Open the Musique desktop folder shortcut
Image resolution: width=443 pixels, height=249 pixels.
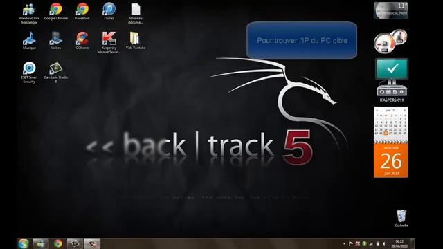click(29, 41)
